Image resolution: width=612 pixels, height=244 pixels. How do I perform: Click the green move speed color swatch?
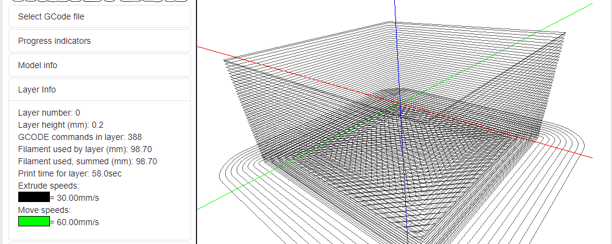click(x=34, y=221)
